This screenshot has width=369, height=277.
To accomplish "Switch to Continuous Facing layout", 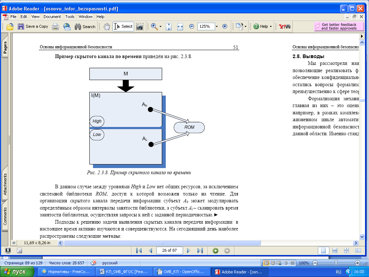I will [346, 251].
